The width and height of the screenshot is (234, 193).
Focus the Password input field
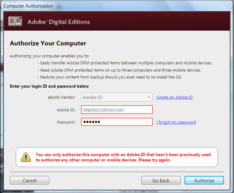[x=117, y=122]
